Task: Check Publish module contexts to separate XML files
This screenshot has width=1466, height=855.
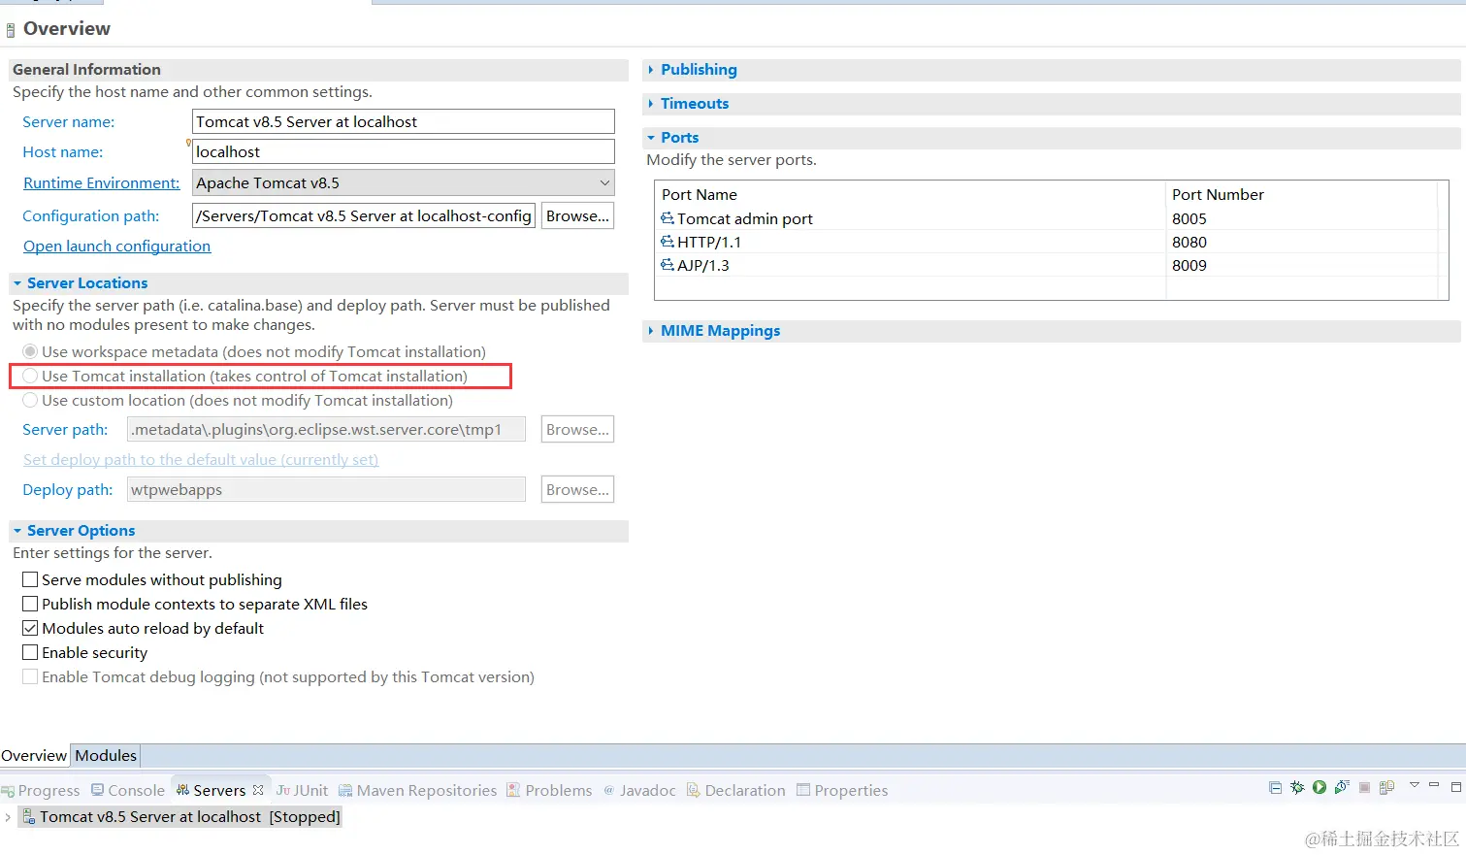Action: pyautogui.click(x=30, y=604)
